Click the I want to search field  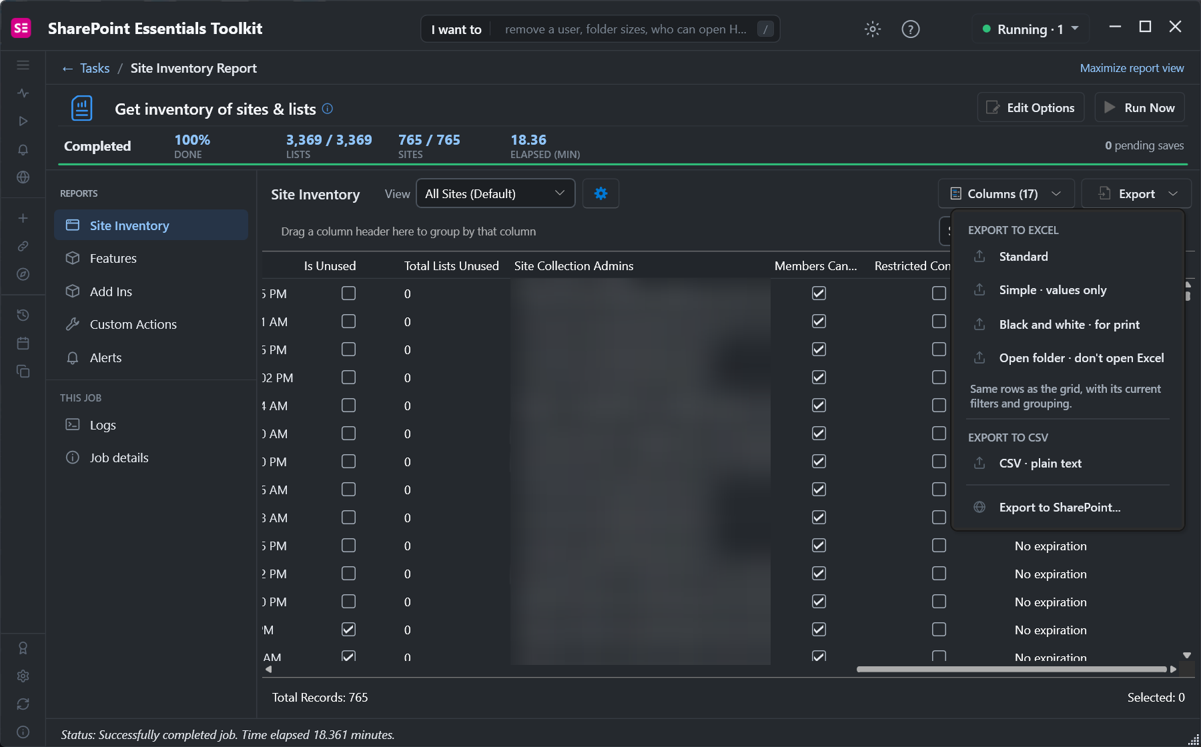600,29
